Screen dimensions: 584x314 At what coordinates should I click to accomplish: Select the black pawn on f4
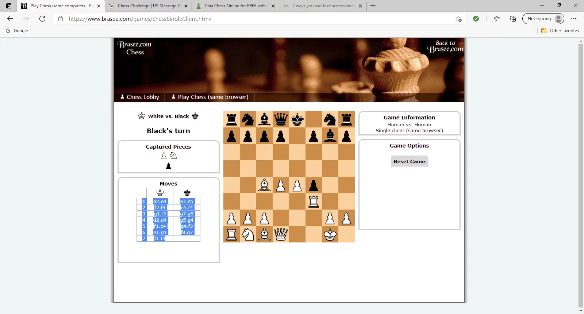coord(314,185)
